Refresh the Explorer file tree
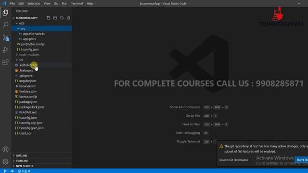 pos(62,18)
